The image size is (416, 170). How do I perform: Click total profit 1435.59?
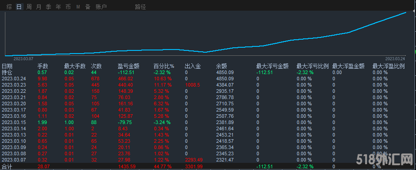[x=126, y=166]
